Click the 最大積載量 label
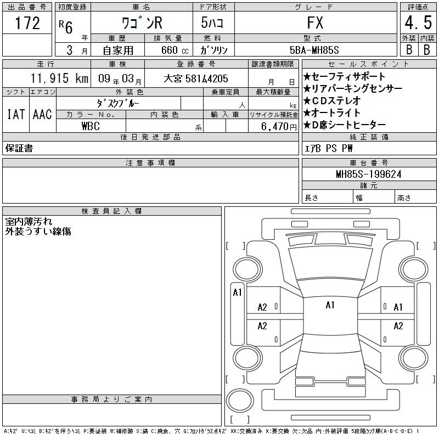 [273, 92]
